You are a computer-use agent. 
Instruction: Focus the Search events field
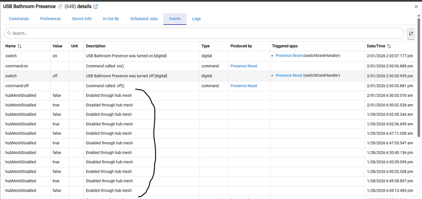click(204, 33)
